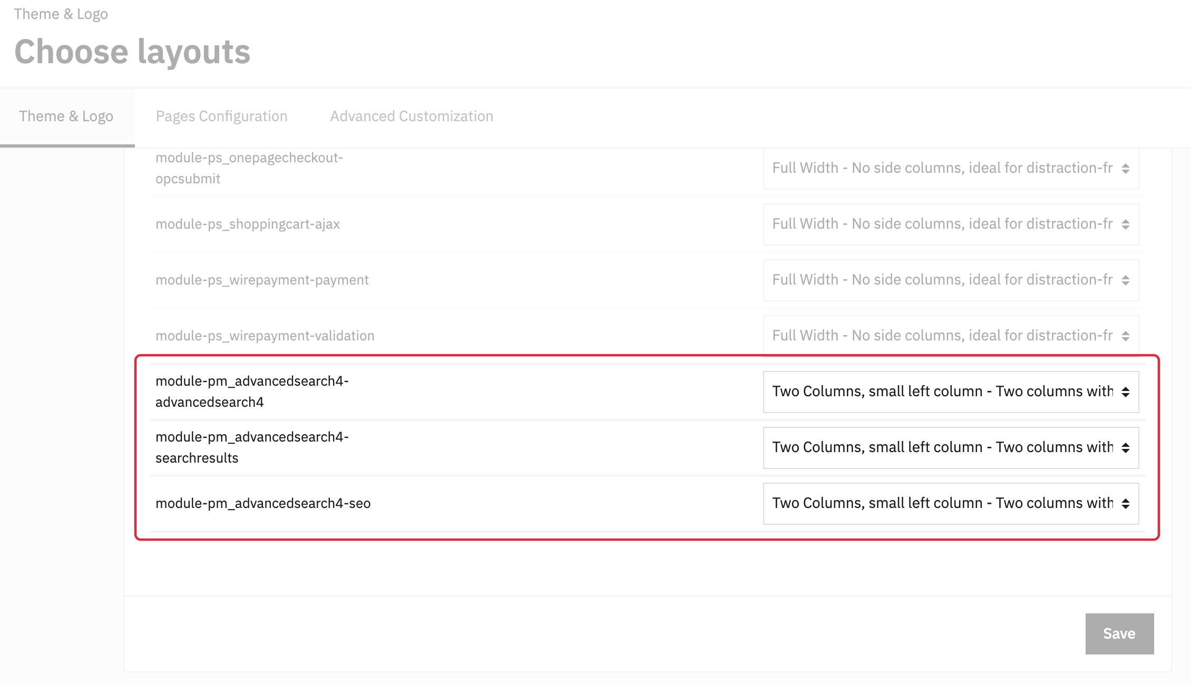Switch to the Theme & Logo tab
This screenshot has height=685, width=1191.
(x=66, y=116)
